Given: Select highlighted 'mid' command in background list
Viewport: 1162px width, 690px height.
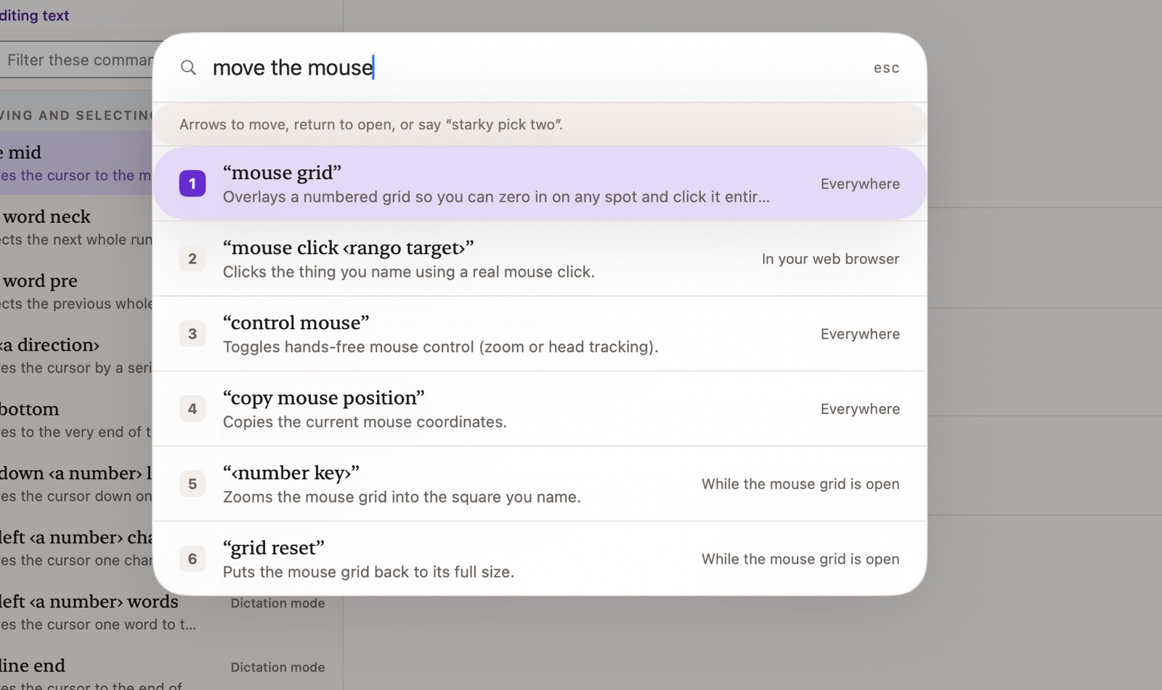Looking at the screenshot, I should click(x=76, y=163).
